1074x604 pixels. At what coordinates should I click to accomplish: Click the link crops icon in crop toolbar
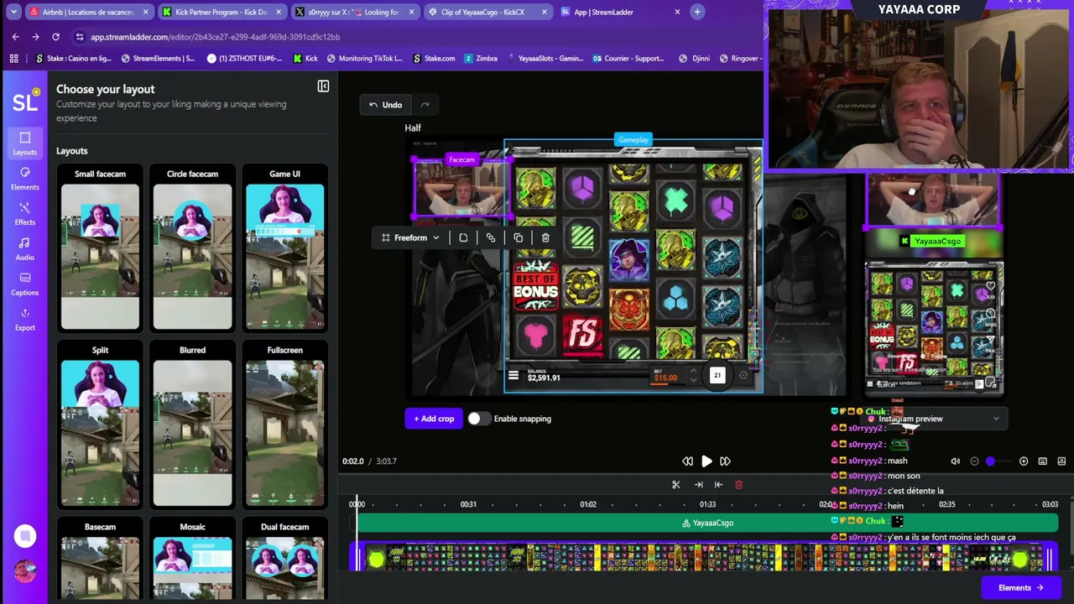[x=491, y=237]
